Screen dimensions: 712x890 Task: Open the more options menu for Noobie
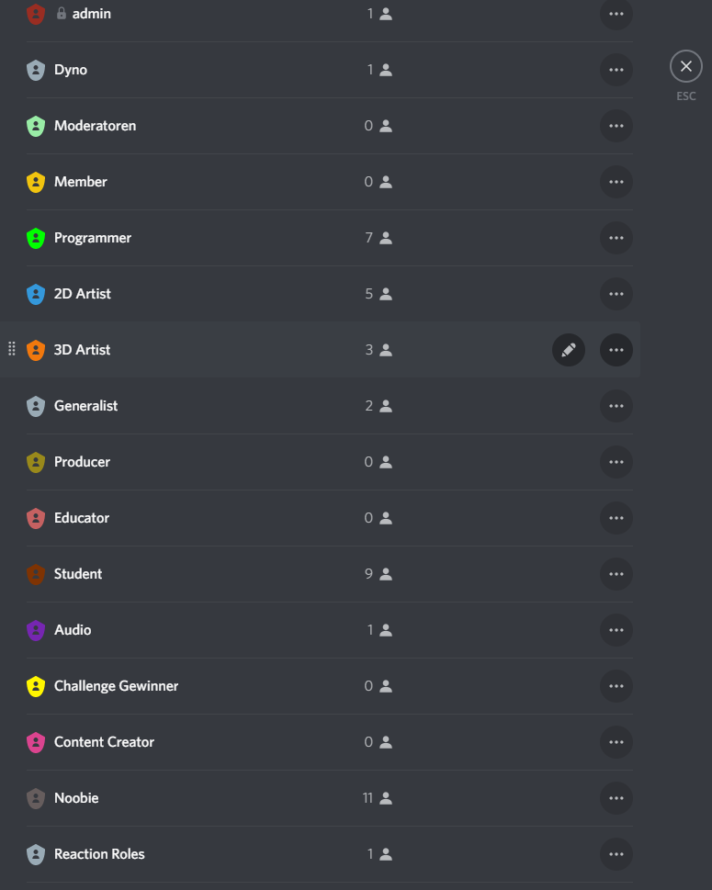616,798
